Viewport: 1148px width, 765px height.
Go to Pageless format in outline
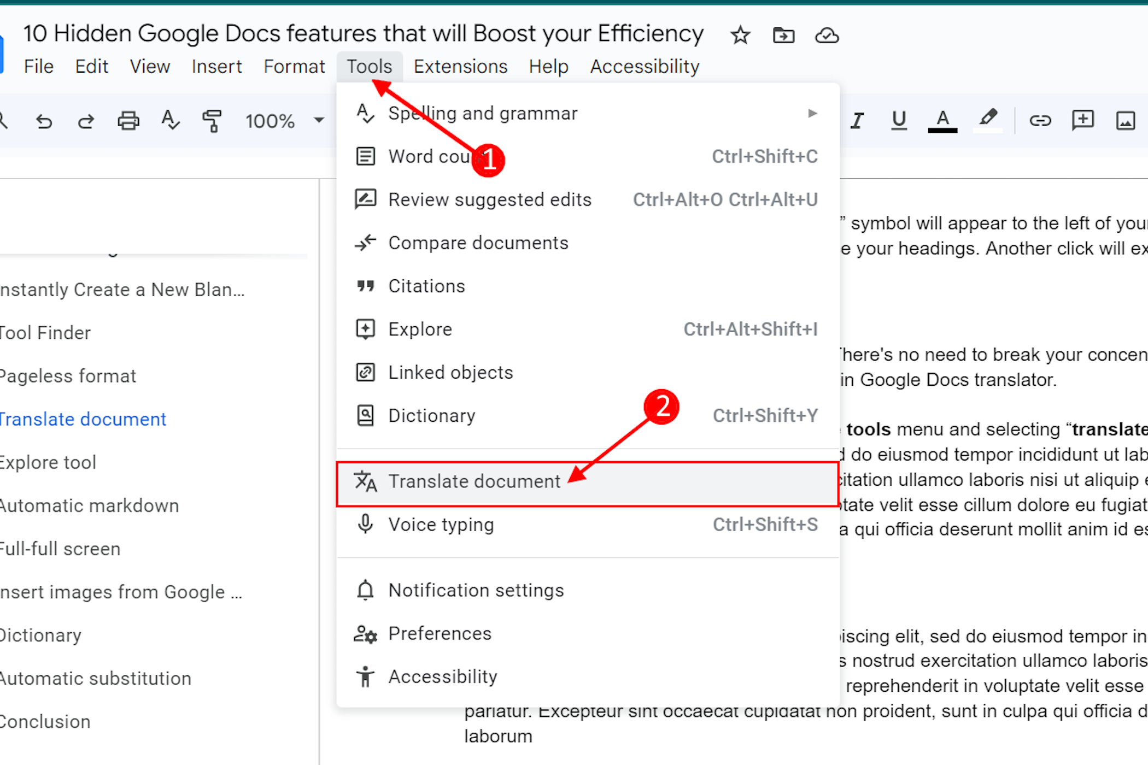point(68,376)
